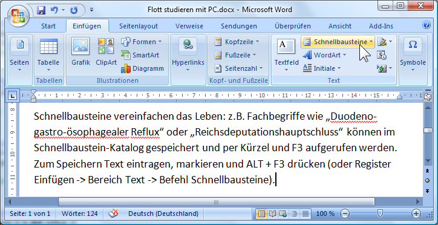Click the right indent marker on ruler
The image size is (438, 225).
[399, 97]
